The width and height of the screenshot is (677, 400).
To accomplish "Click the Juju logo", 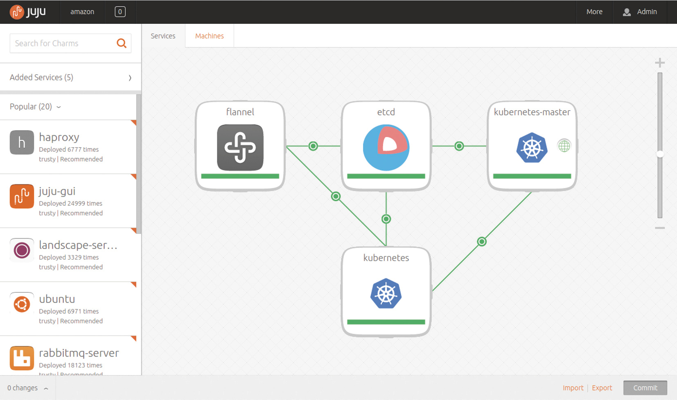I will (x=28, y=12).
